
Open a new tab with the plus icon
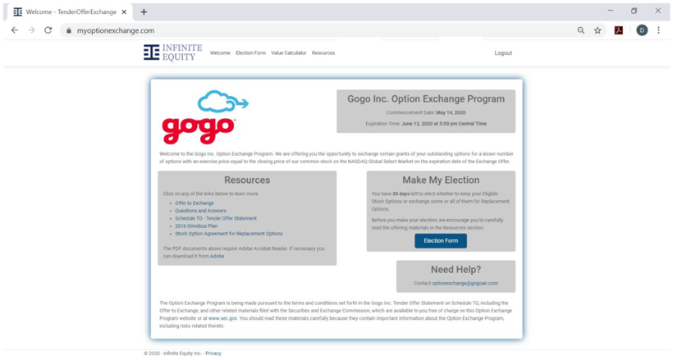144,12
